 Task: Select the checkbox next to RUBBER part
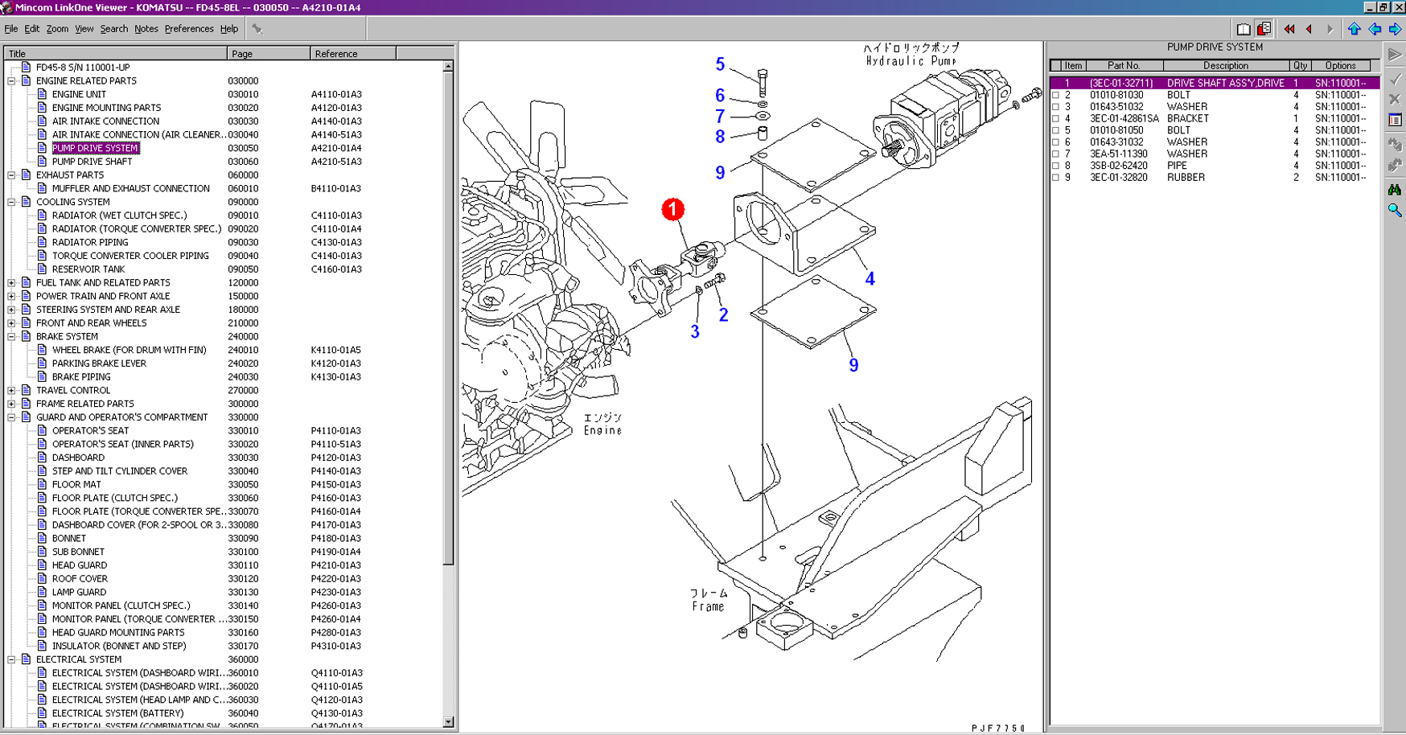(x=1056, y=178)
